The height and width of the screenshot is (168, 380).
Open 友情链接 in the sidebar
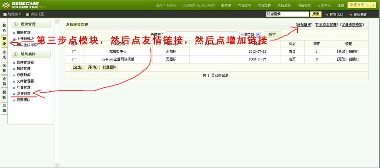[23, 94]
